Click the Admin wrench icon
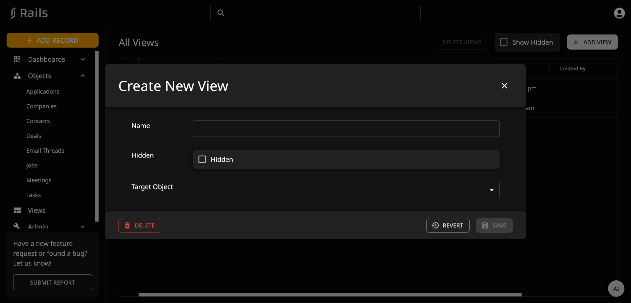Screen dimensions: 631x303 point(17,226)
